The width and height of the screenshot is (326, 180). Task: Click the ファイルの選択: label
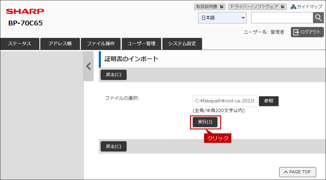pos(122,98)
